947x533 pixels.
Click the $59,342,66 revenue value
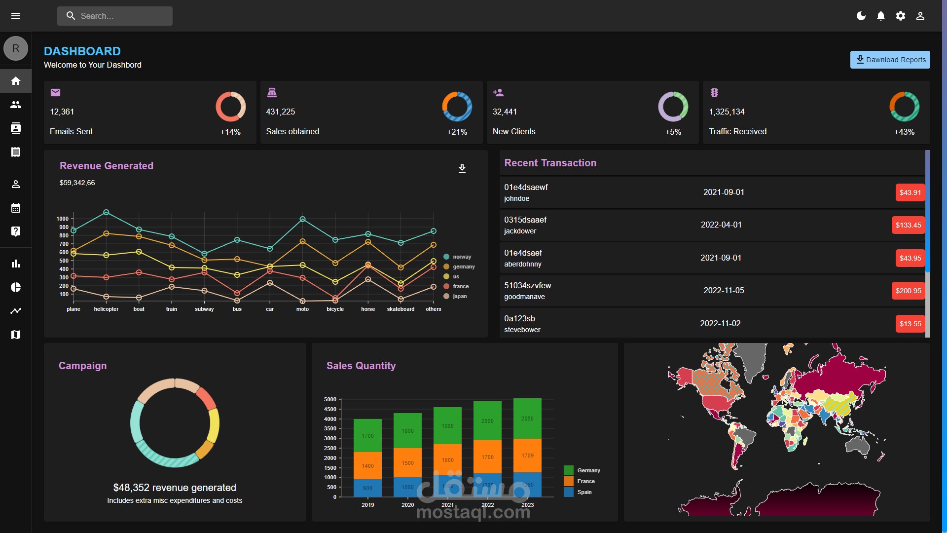(x=77, y=183)
